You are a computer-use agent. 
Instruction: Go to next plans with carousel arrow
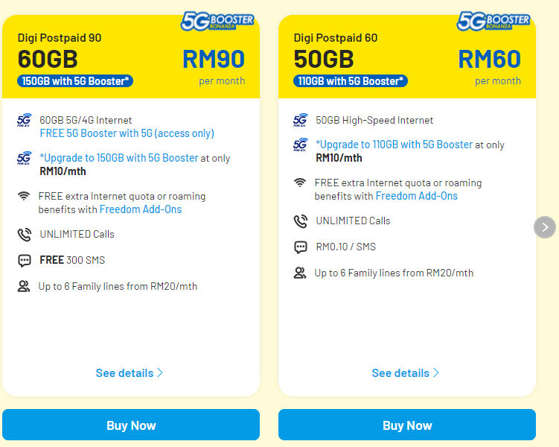pyautogui.click(x=545, y=227)
